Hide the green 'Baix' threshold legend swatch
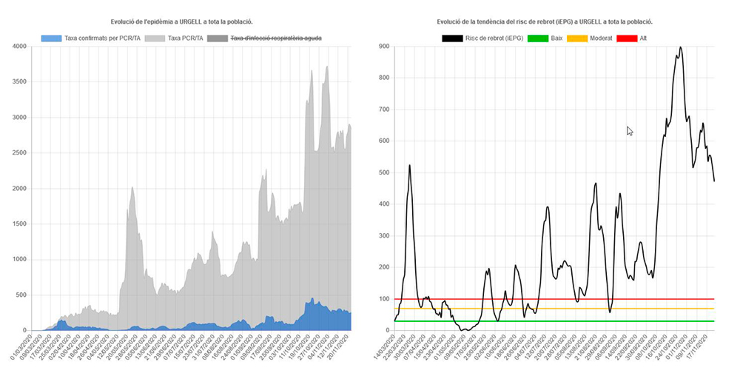This screenshot has height=373, width=740. 539,38
